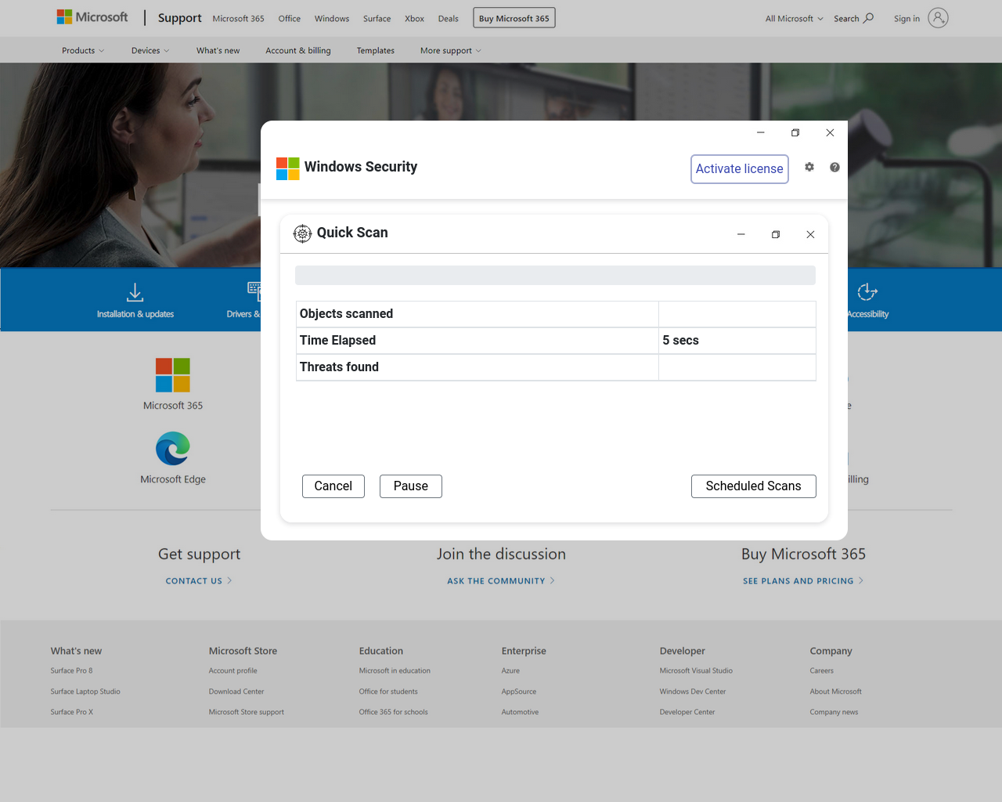Click Buy Microsoft 365 header button
This screenshot has height=802, width=1002.
pyautogui.click(x=514, y=18)
